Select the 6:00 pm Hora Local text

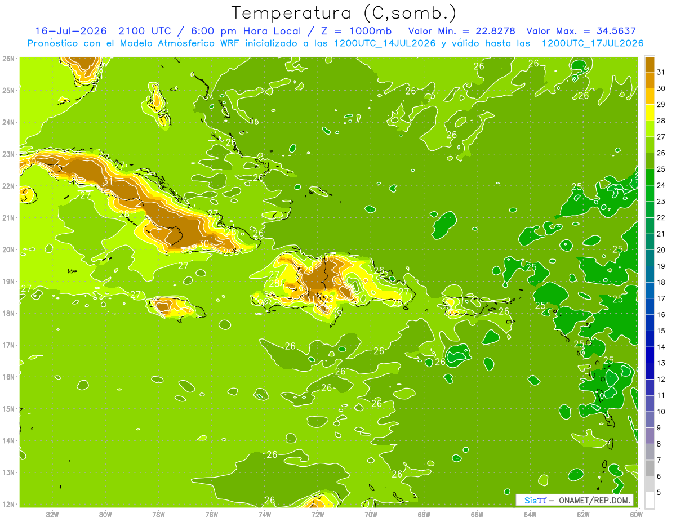[247, 31]
